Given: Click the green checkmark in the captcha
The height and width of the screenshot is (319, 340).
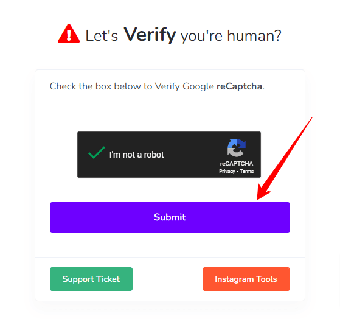Looking at the screenshot, I should pos(97,153).
